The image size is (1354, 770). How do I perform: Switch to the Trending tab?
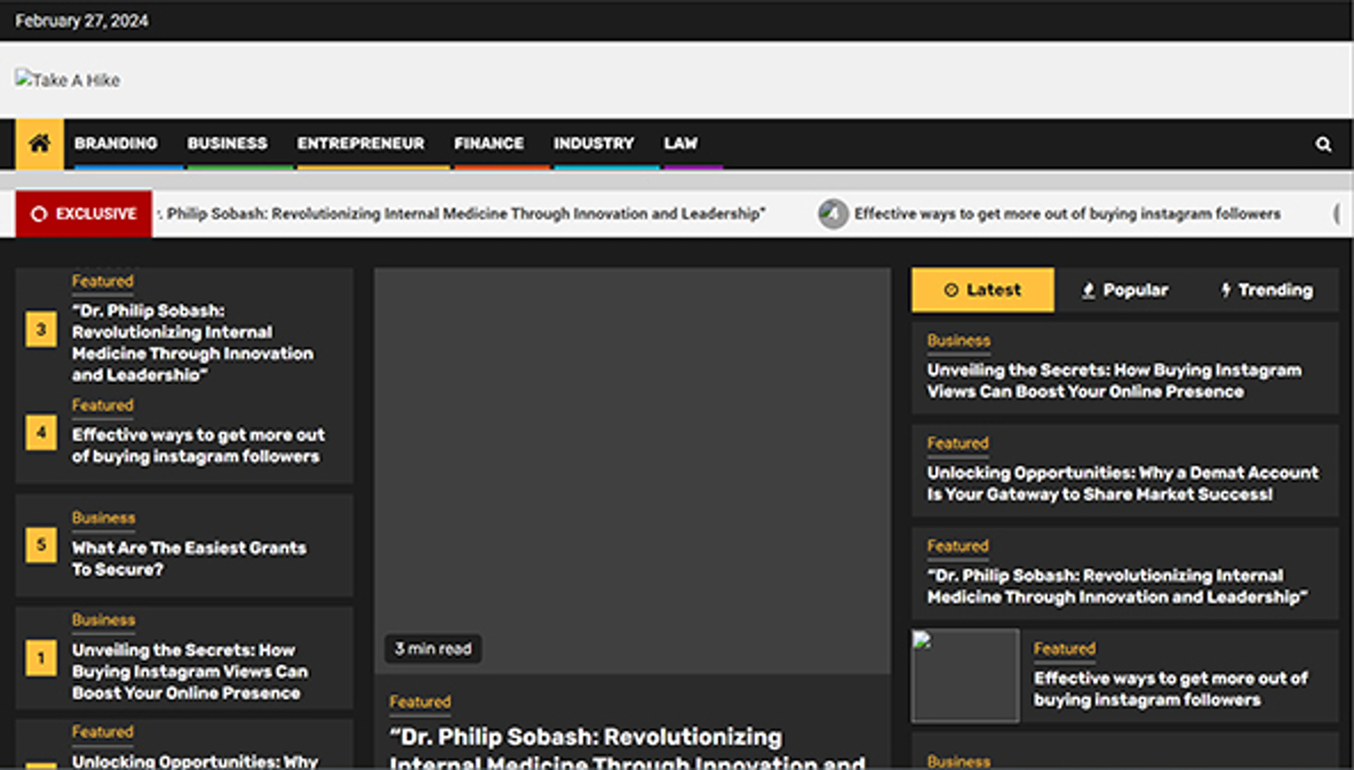tap(1267, 290)
